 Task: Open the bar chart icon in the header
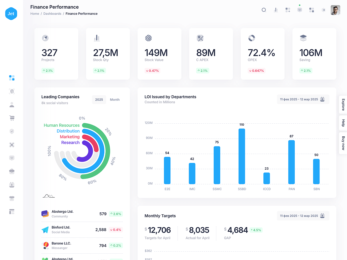pyautogui.click(x=276, y=10)
